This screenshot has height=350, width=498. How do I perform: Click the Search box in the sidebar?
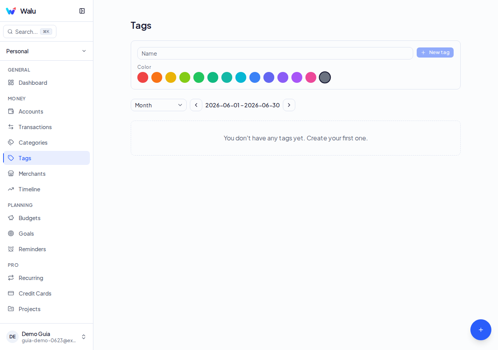[30, 31]
